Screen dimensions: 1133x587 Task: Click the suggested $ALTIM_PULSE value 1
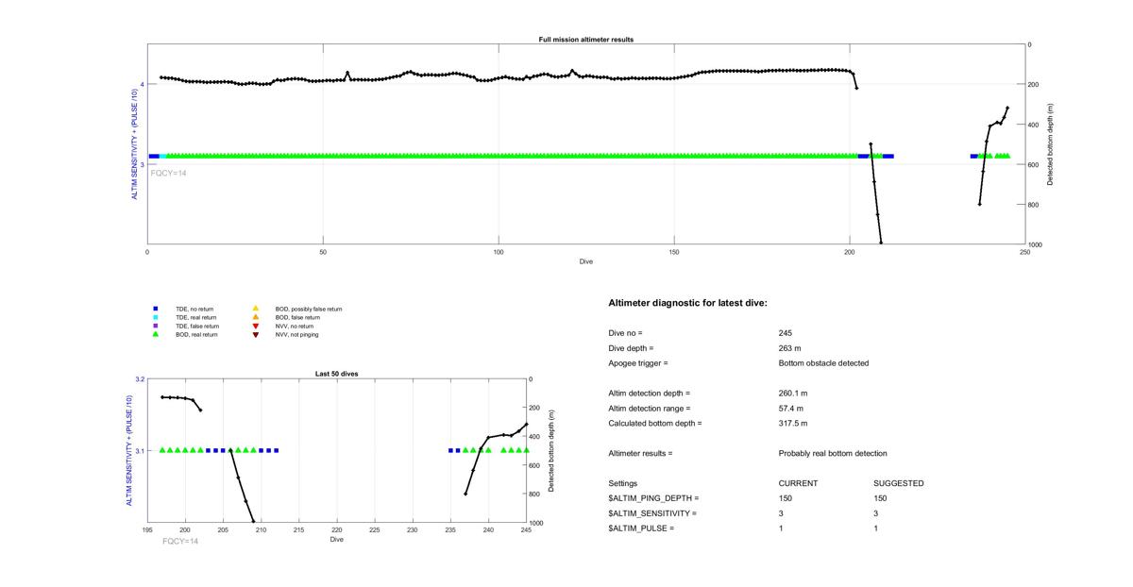coord(877,528)
